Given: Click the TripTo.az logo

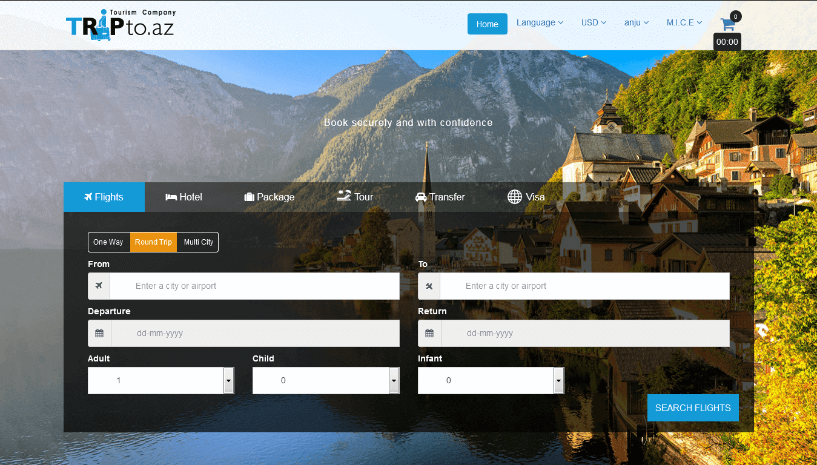Looking at the screenshot, I should coord(121,25).
